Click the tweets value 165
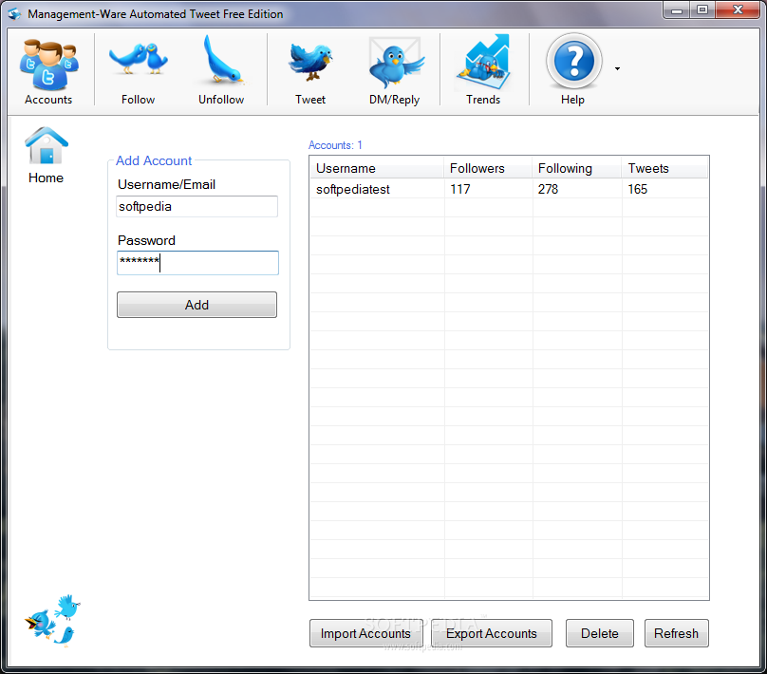 (x=637, y=189)
